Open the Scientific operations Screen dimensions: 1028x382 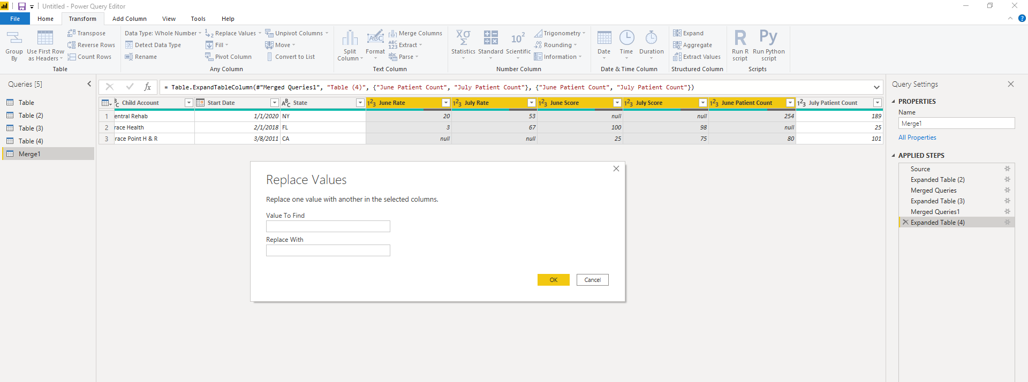[x=518, y=45]
